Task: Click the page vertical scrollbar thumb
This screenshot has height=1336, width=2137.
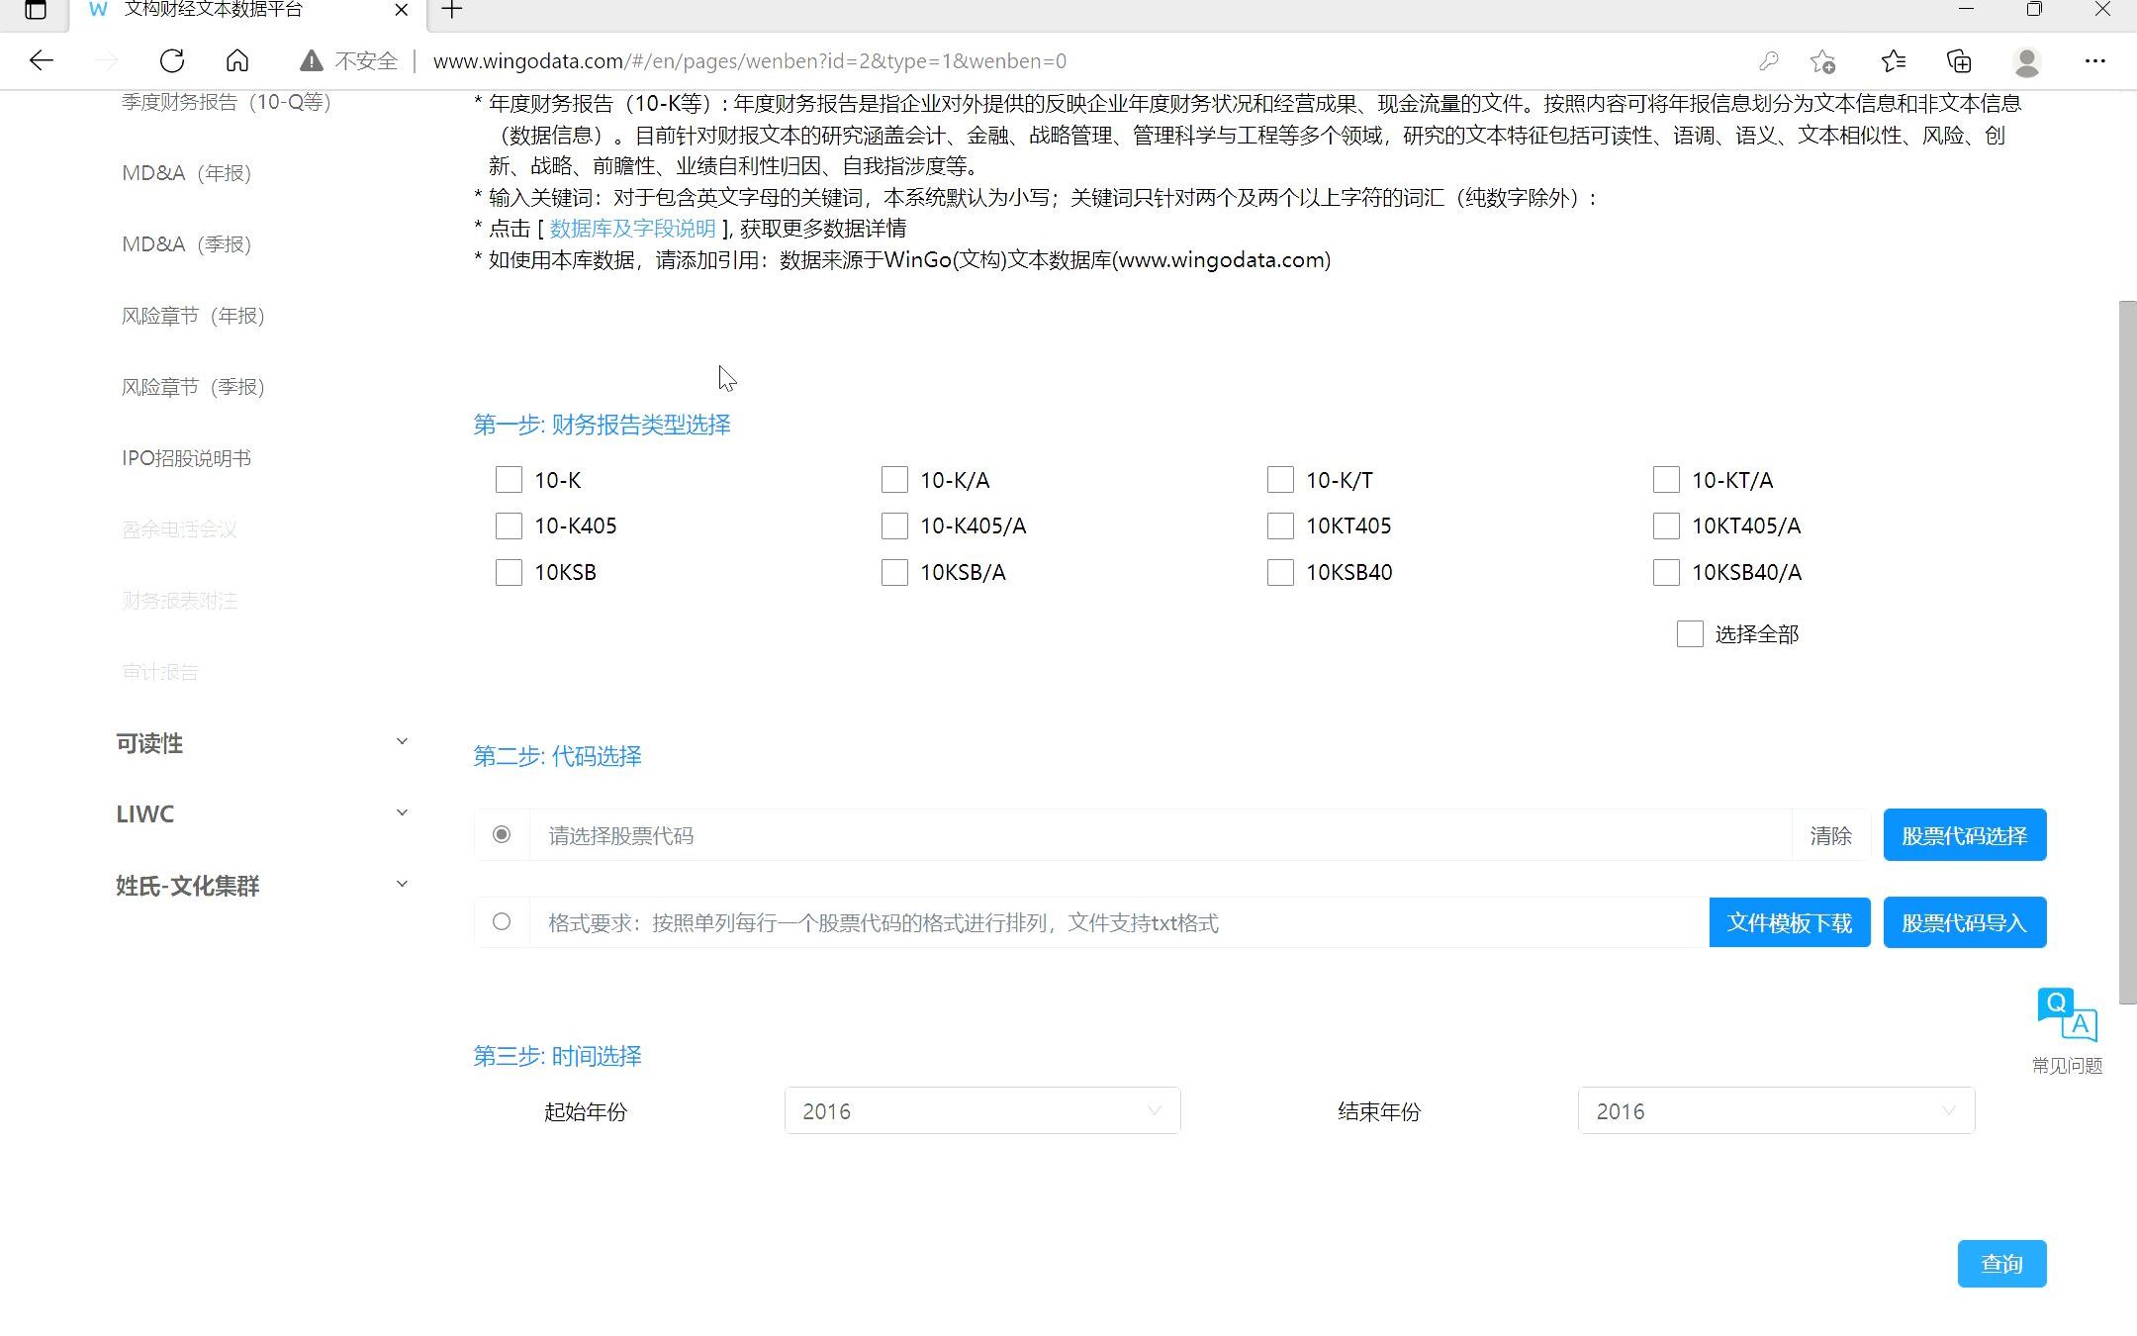Action: pos(2127,653)
